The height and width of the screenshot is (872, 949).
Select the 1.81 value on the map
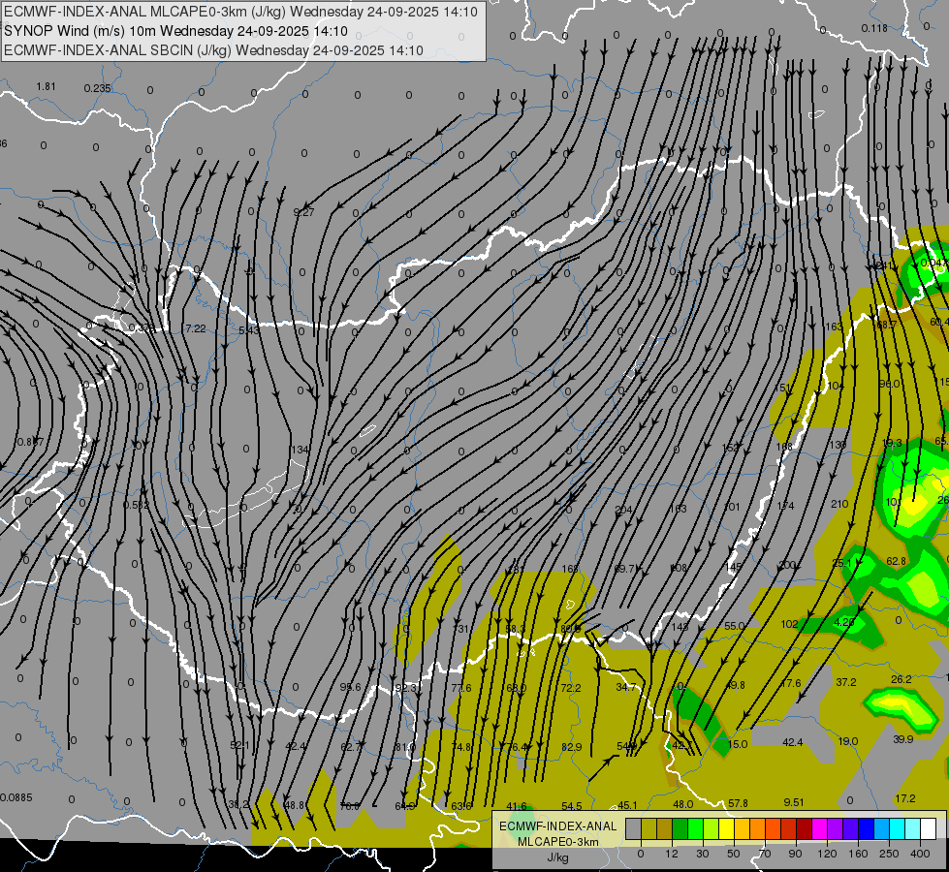46,87
